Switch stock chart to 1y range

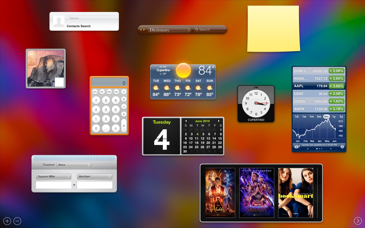pos(334,116)
